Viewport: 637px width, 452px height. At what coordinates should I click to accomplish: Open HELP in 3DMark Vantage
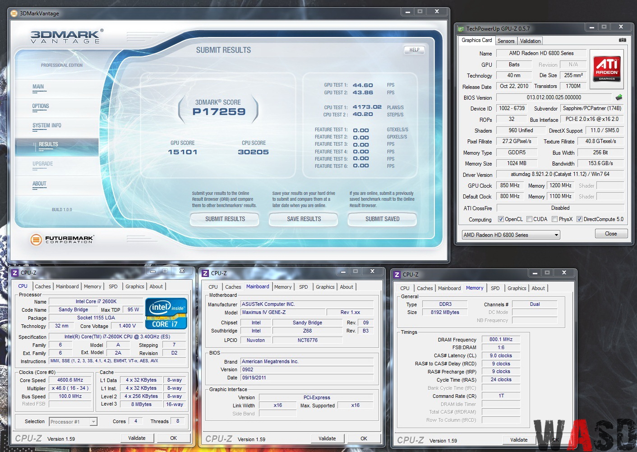(x=415, y=50)
